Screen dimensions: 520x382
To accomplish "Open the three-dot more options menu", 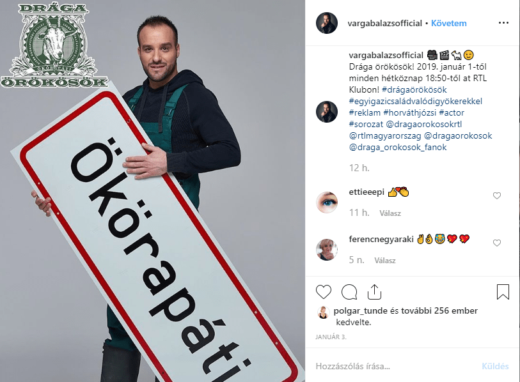I will click(503, 23).
